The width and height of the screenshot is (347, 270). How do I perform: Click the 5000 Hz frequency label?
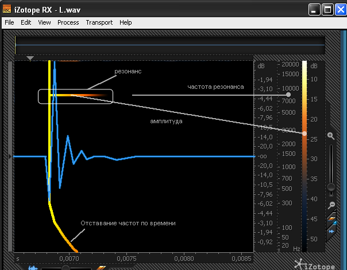(x=288, y=112)
